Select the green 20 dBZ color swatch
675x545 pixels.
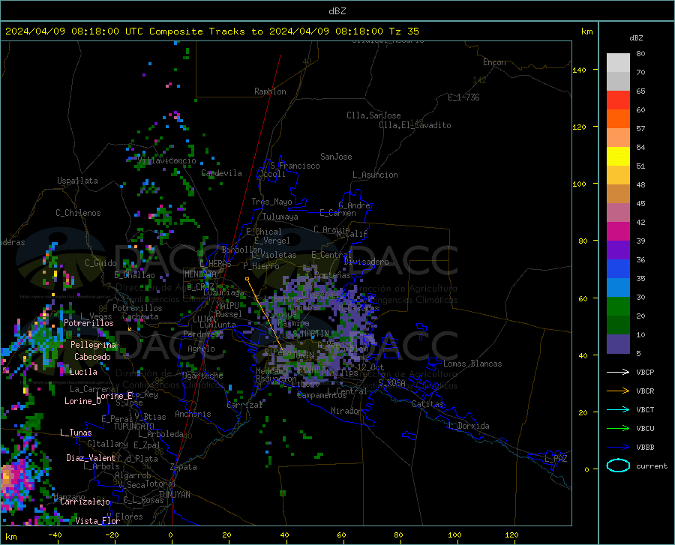[618, 307]
